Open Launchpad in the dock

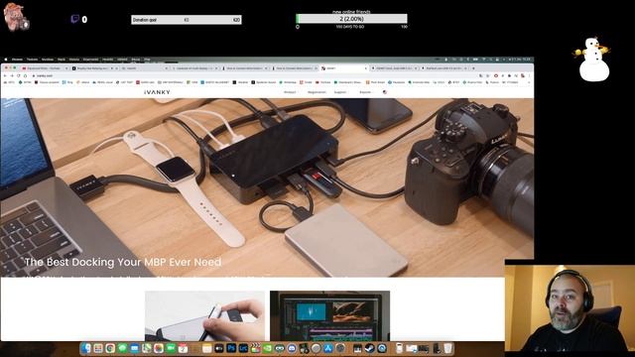pyautogui.click(x=98, y=348)
